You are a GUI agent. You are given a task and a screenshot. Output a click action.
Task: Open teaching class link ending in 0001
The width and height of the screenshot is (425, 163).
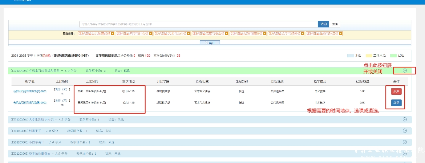[30, 91]
